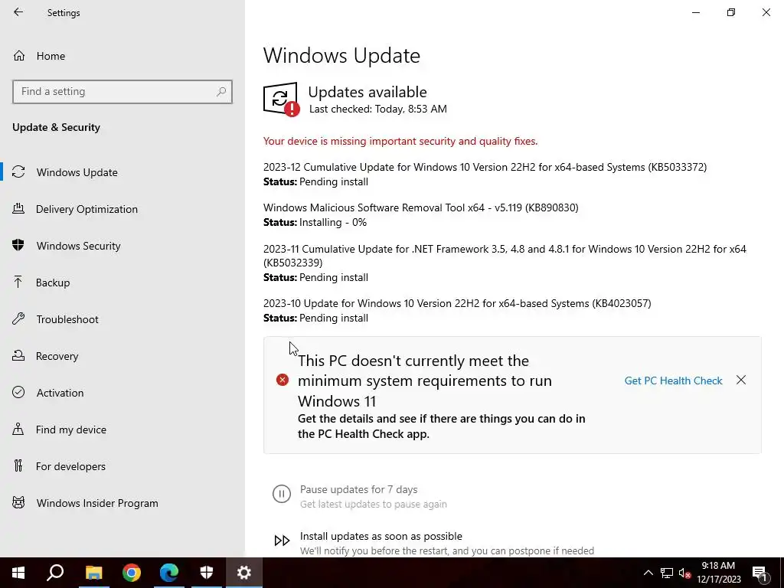This screenshot has width=784, height=588.
Task: Show hidden system tray icons
Action: click(x=648, y=573)
